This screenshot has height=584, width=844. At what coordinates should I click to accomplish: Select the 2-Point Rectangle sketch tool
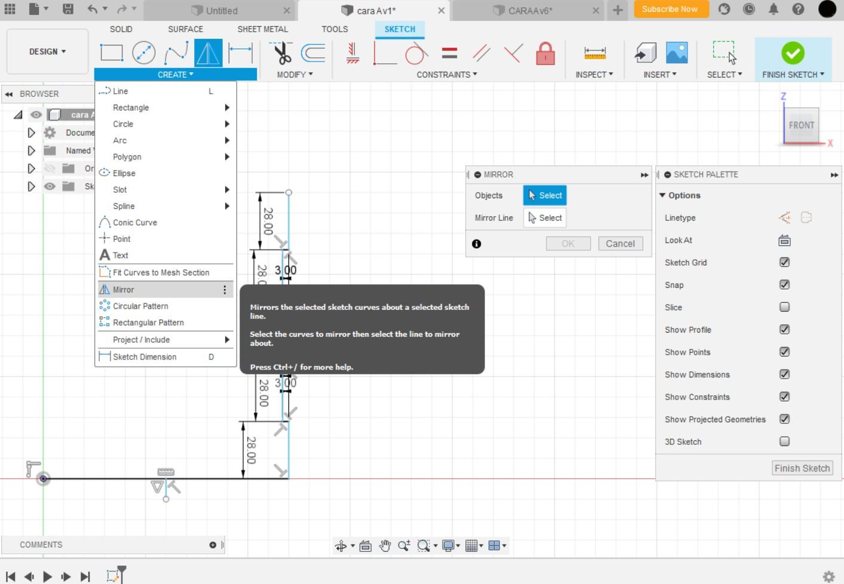click(x=112, y=53)
